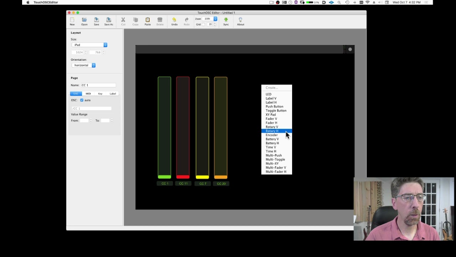The width and height of the screenshot is (456, 257).
Task: Open TouchOSCEditor app menu
Action: 46,2
